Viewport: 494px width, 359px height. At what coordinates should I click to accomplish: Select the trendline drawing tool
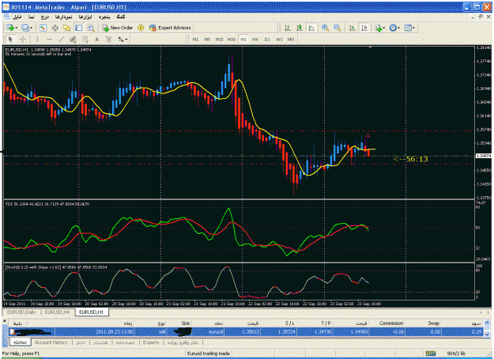61,40
